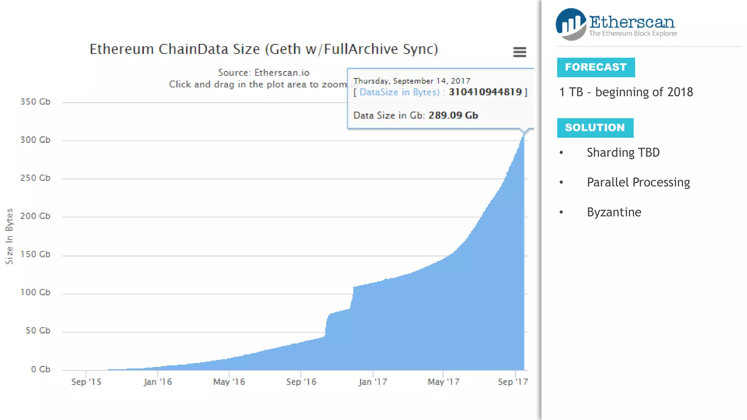Click the 250 Gb axis label
This screenshot has width=747, height=420.
pos(35,178)
